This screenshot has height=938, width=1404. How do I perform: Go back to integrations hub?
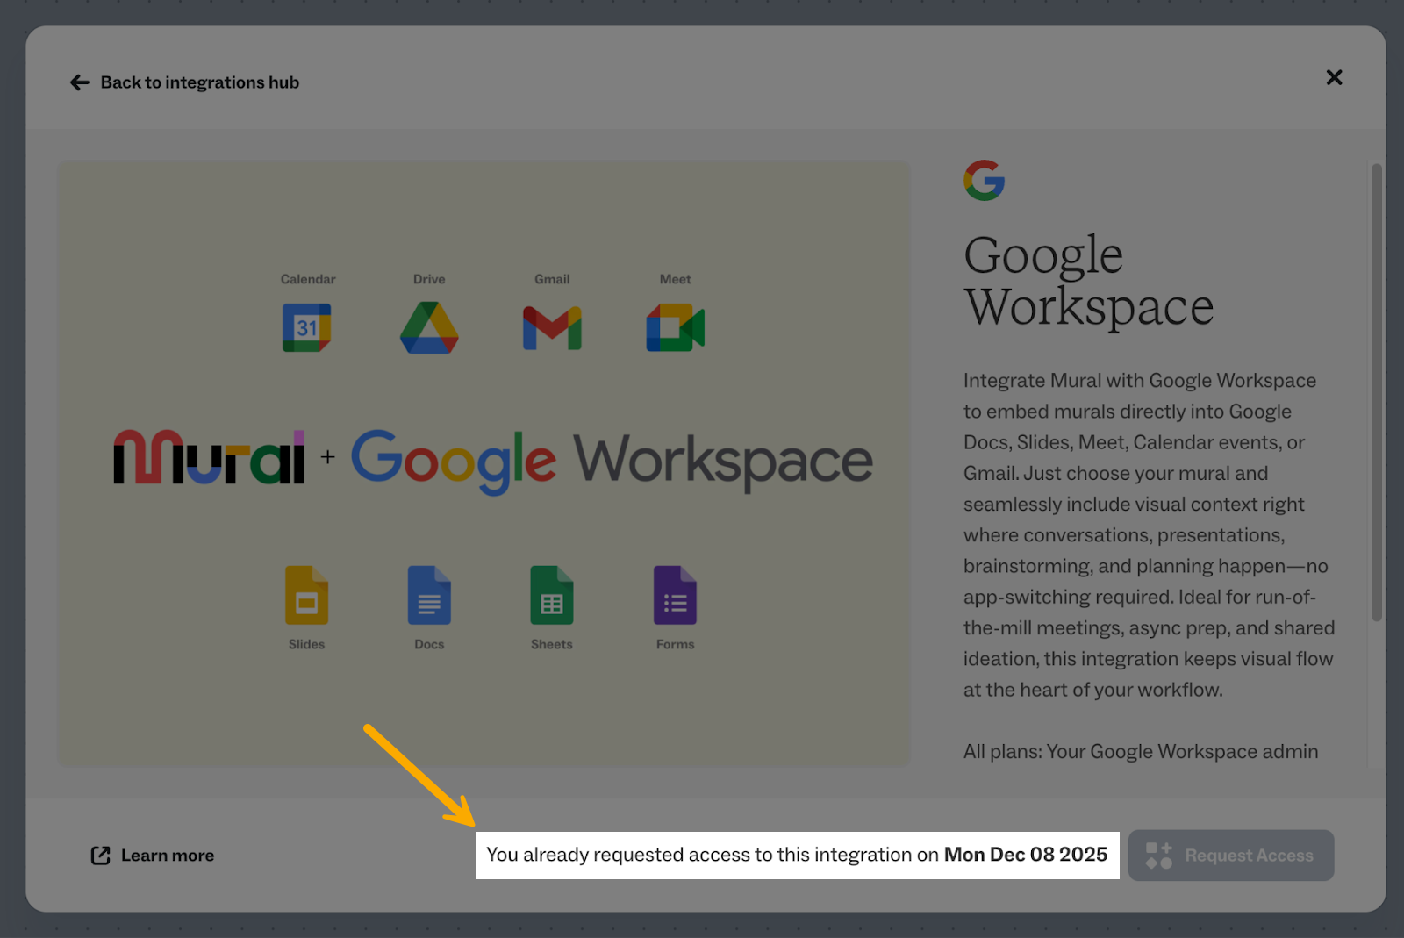(x=184, y=82)
